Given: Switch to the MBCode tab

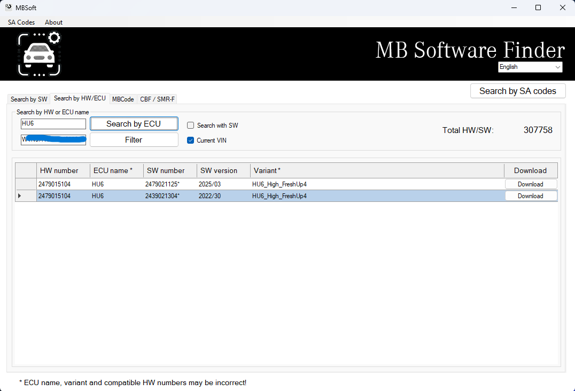Looking at the screenshot, I should coord(123,99).
